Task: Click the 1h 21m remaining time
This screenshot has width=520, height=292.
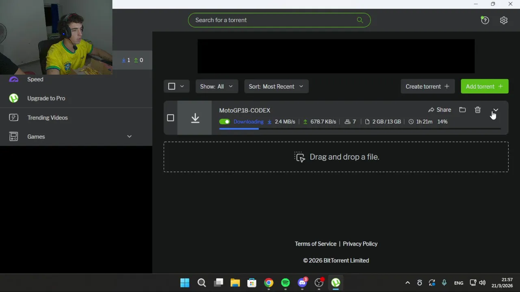Action: pyautogui.click(x=424, y=122)
